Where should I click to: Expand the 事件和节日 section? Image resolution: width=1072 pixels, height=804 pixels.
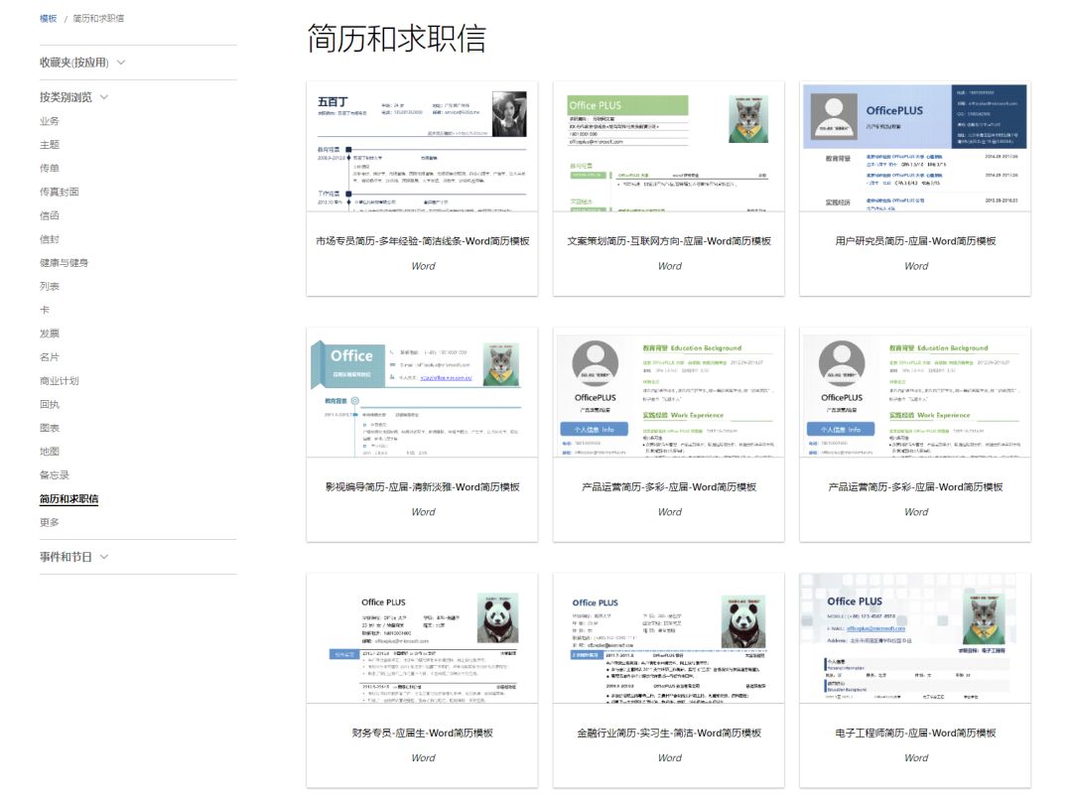point(74,557)
